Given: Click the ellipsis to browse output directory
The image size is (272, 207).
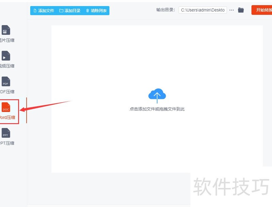Looking at the screenshot, I should [x=232, y=10].
